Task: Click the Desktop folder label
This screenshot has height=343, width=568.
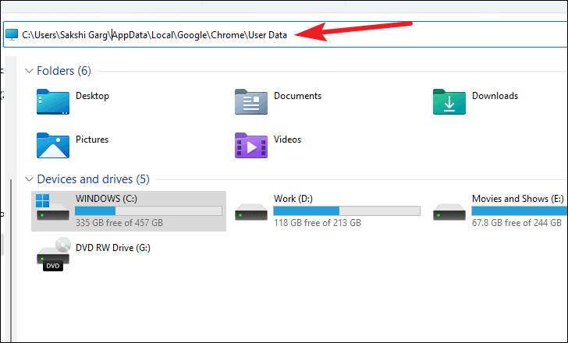Action: (x=92, y=96)
